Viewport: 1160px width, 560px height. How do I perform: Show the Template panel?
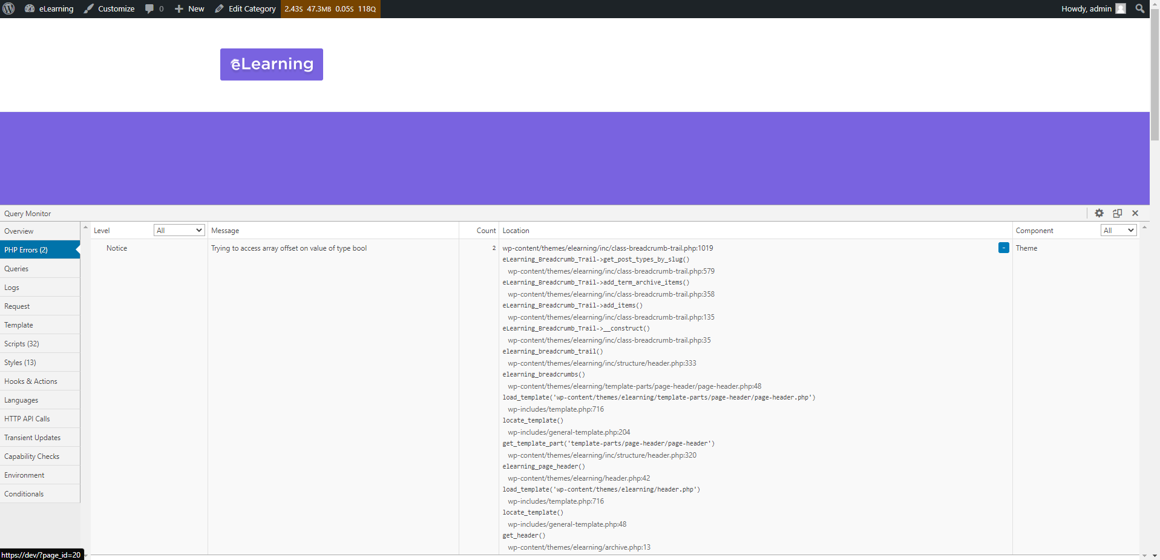(x=40, y=325)
